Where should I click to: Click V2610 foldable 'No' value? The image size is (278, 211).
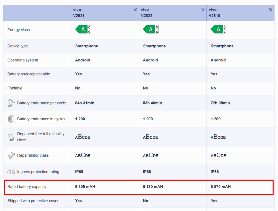(213, 88)
